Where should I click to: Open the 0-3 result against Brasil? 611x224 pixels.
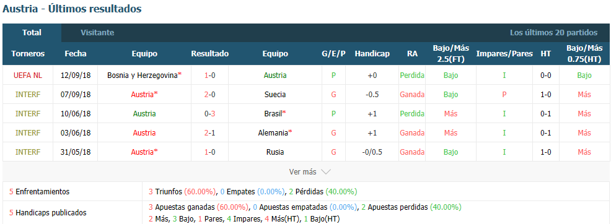[x=209, y=114]
